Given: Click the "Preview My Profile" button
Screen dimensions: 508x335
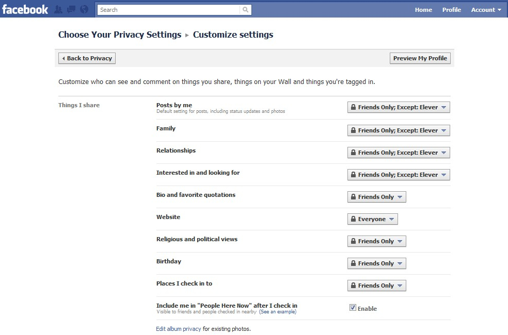Looking at the screenshot, I should (x=420, y=58).
